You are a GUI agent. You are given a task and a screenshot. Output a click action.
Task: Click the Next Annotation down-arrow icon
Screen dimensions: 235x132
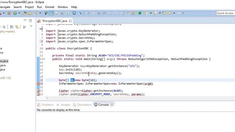(x=146, y=13)
